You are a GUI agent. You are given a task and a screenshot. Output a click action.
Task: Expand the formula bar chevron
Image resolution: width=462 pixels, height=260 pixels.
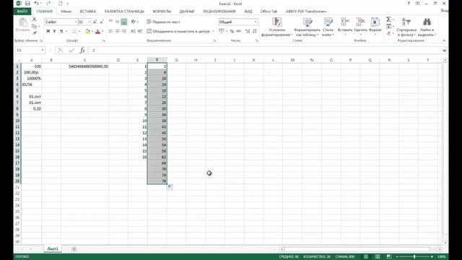point(445,51)
